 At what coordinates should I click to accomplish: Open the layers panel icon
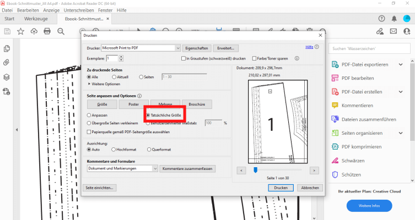7,77
